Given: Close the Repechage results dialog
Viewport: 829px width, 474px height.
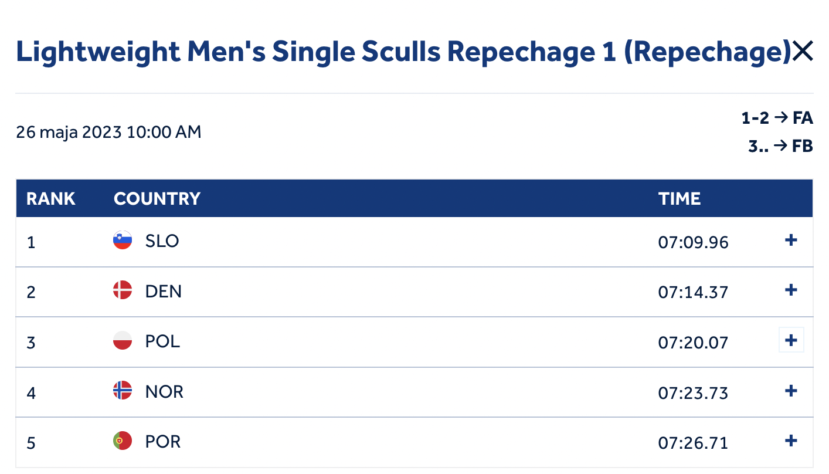Looking at the screenshot, I should coord(802,52).
